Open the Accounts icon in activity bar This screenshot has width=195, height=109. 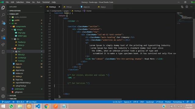coord(3,89)
